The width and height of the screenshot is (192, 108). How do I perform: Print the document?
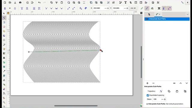coord(20,2)
